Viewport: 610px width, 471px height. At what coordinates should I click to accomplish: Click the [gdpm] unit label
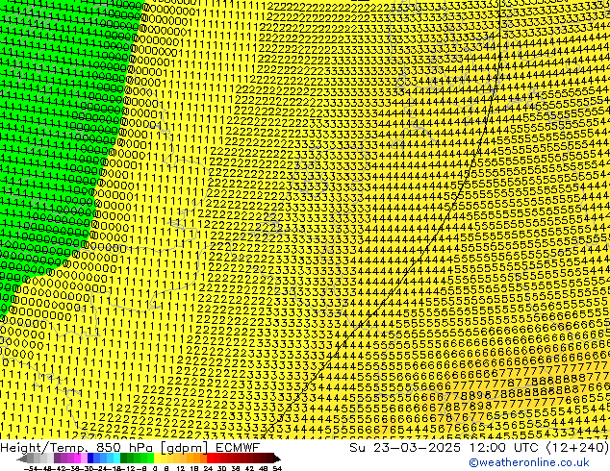pyautogui.click(x=185, y=448)
